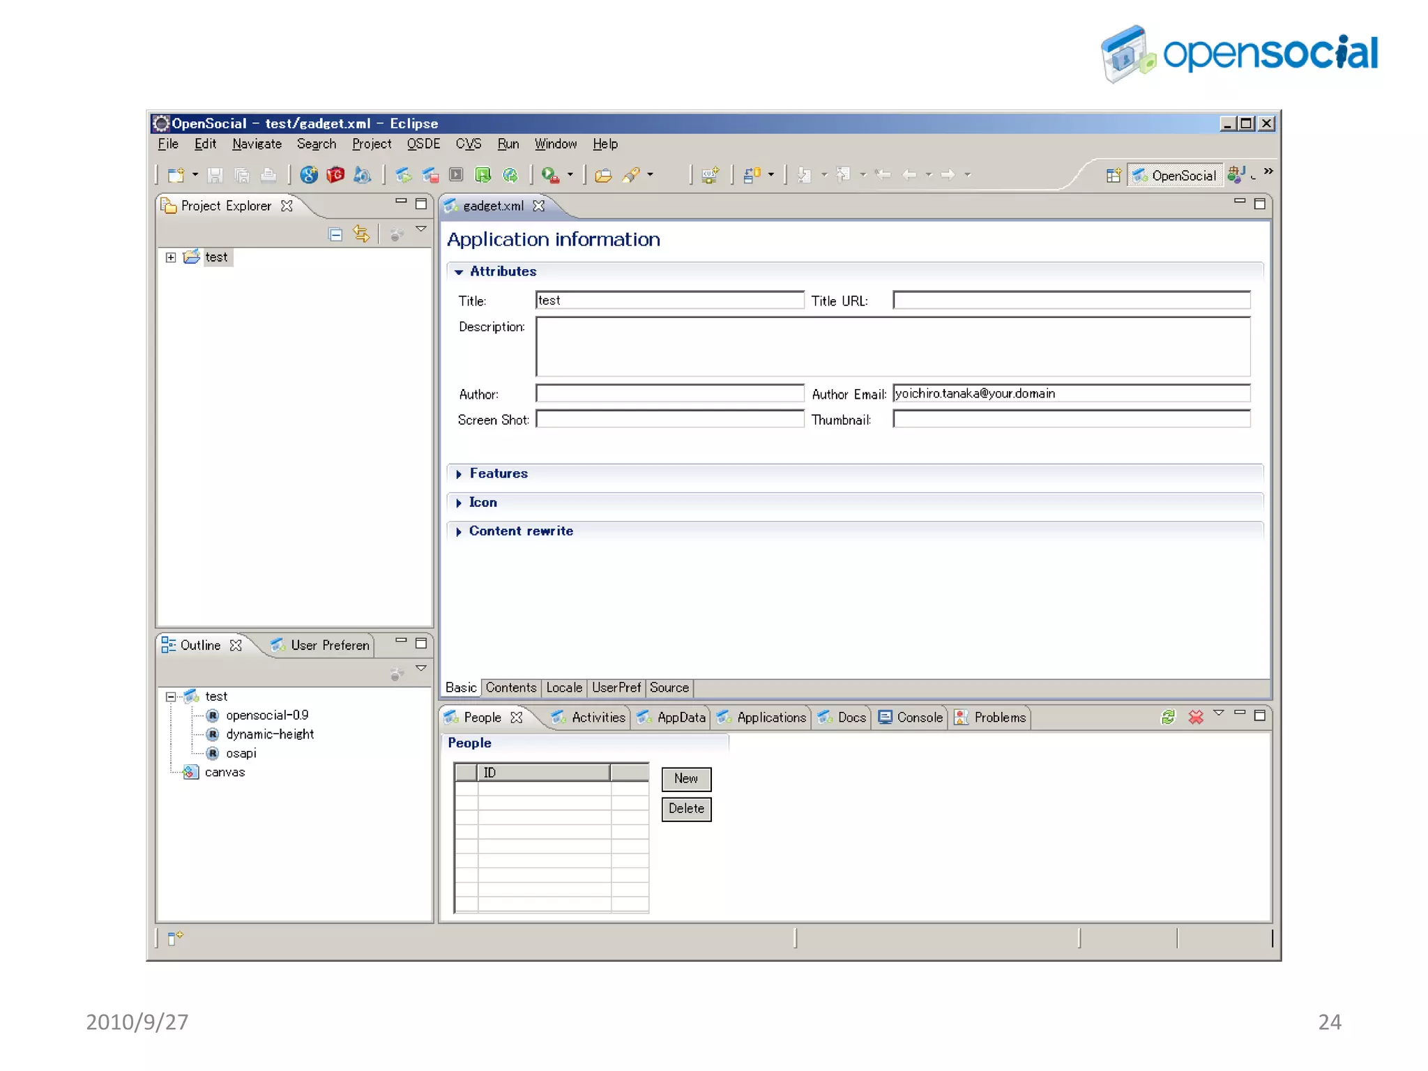The height and width of the screenshot is (1071, 1428).
Task: Click Collapse All icon in Project Explorer
Action: point(335,234)
